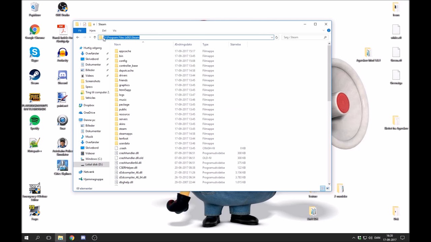Image resolution: width=431 pixels, height=242 pixels.
Task: Sort files by Ændringsdato column header
Action: (x=187, y=44)
